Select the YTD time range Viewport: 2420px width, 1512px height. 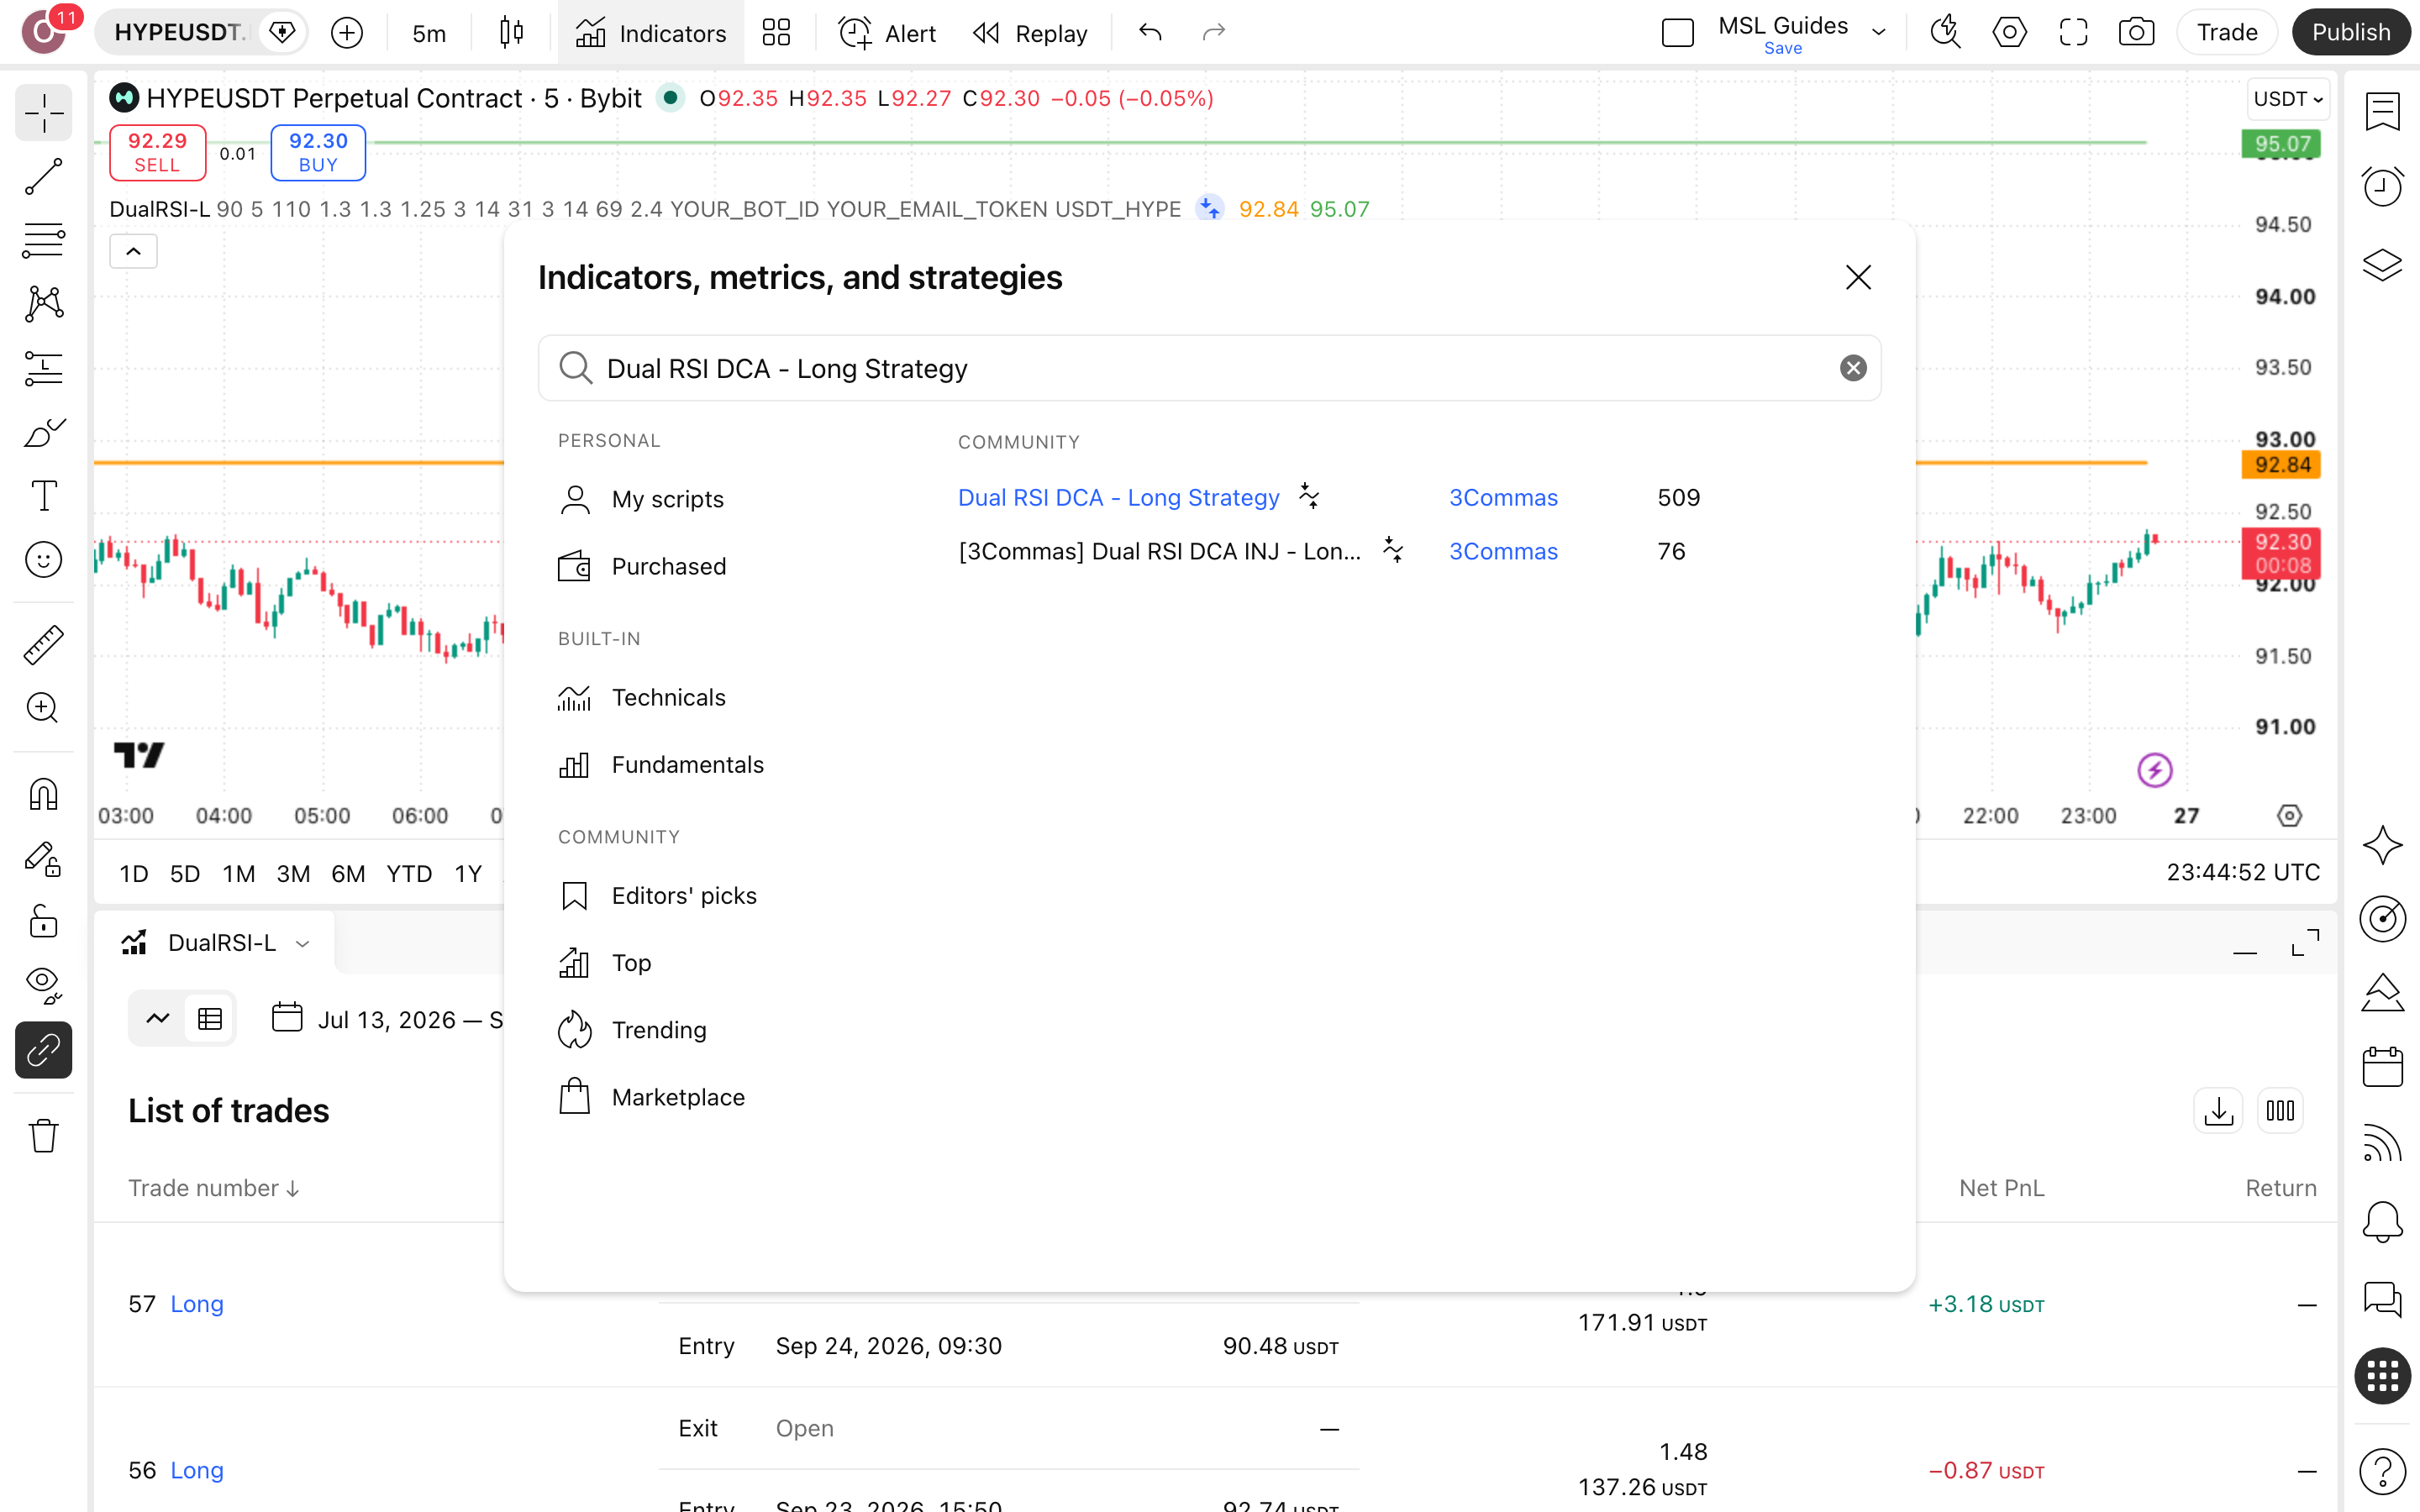click(x=409, y=873)
